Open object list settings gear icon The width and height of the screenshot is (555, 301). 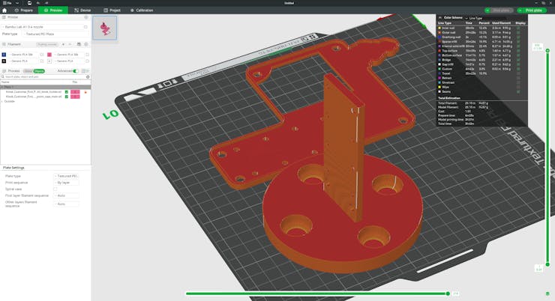pyautogui.click(x=88, y=76)
